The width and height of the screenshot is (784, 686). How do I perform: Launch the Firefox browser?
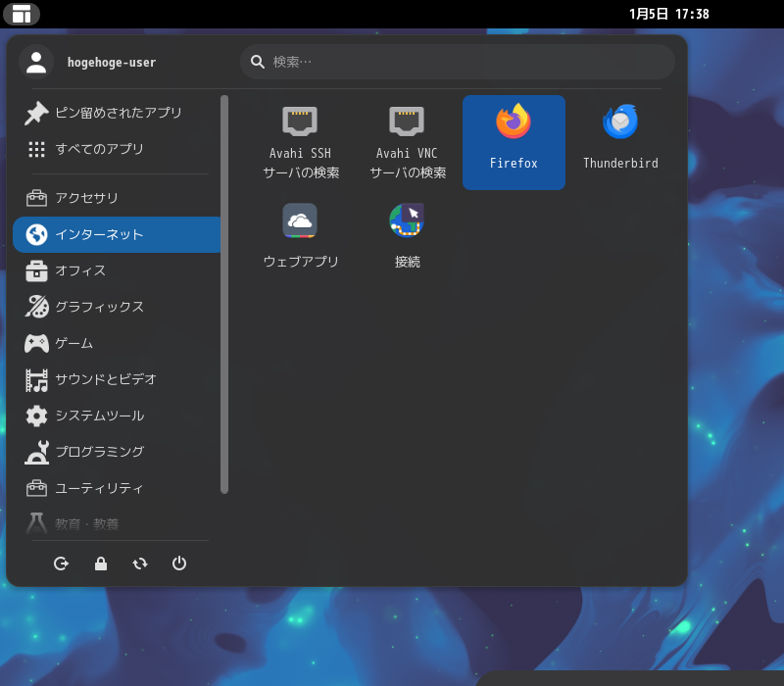point(514,142)
